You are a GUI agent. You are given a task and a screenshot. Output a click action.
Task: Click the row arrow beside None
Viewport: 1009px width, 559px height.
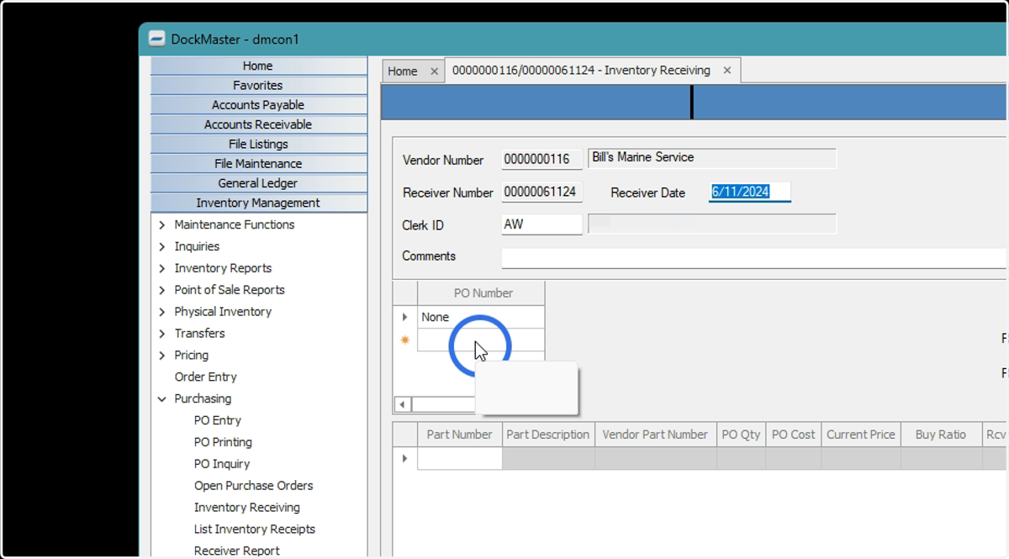tap(405, 317)
